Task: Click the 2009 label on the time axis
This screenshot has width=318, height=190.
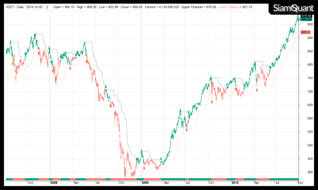Action: 145,183
